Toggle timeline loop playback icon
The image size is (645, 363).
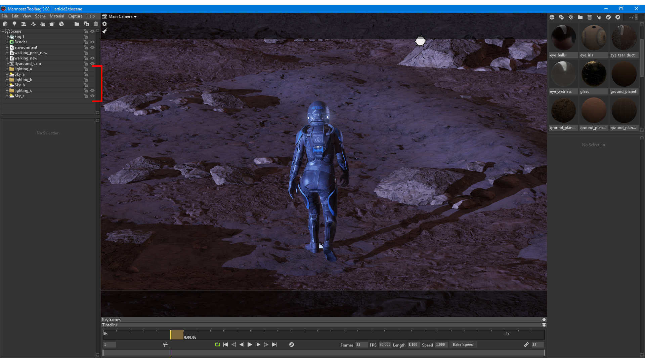[218, 345]
